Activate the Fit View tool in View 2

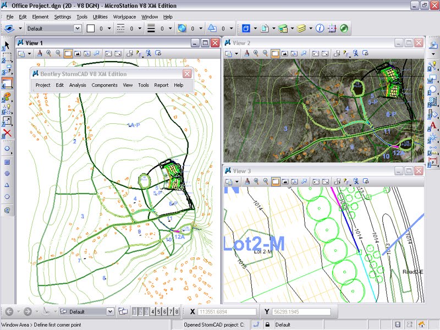[x=284, y=53]
